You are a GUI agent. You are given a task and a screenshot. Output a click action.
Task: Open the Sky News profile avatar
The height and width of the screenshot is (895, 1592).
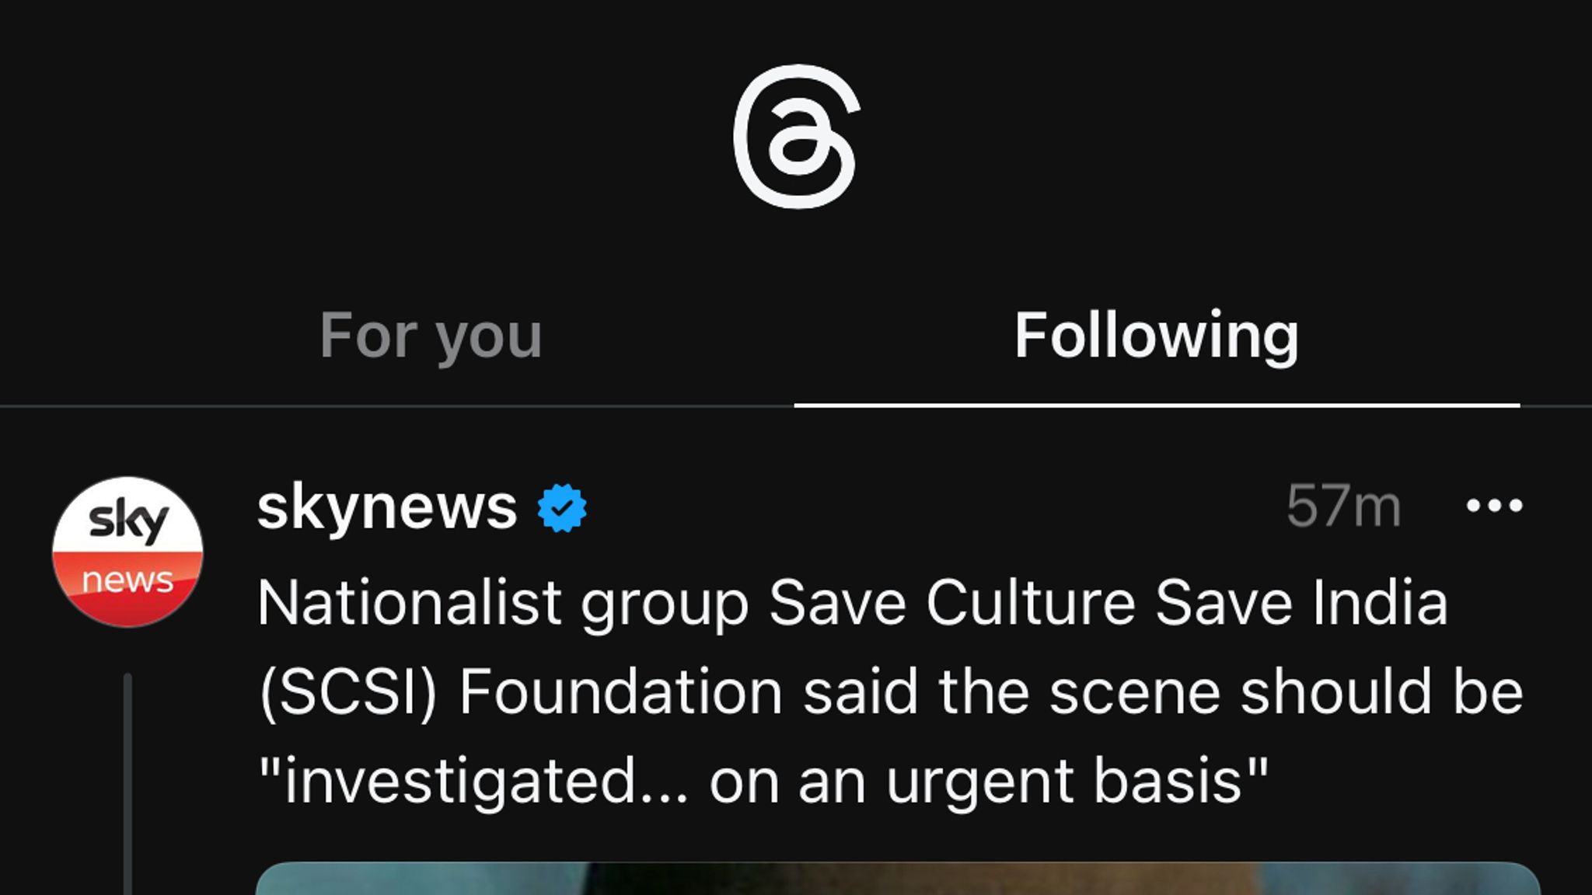pos(127,552)
